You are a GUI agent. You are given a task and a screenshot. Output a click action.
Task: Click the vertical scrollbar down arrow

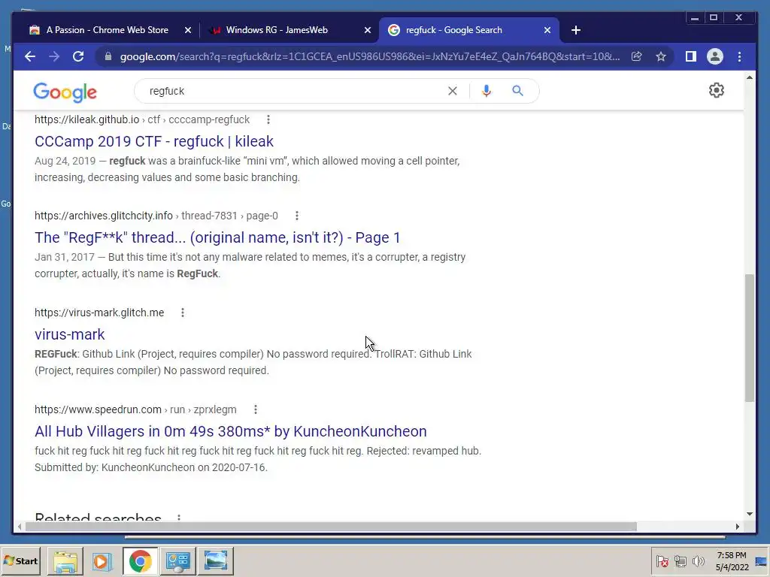(749, 514)
